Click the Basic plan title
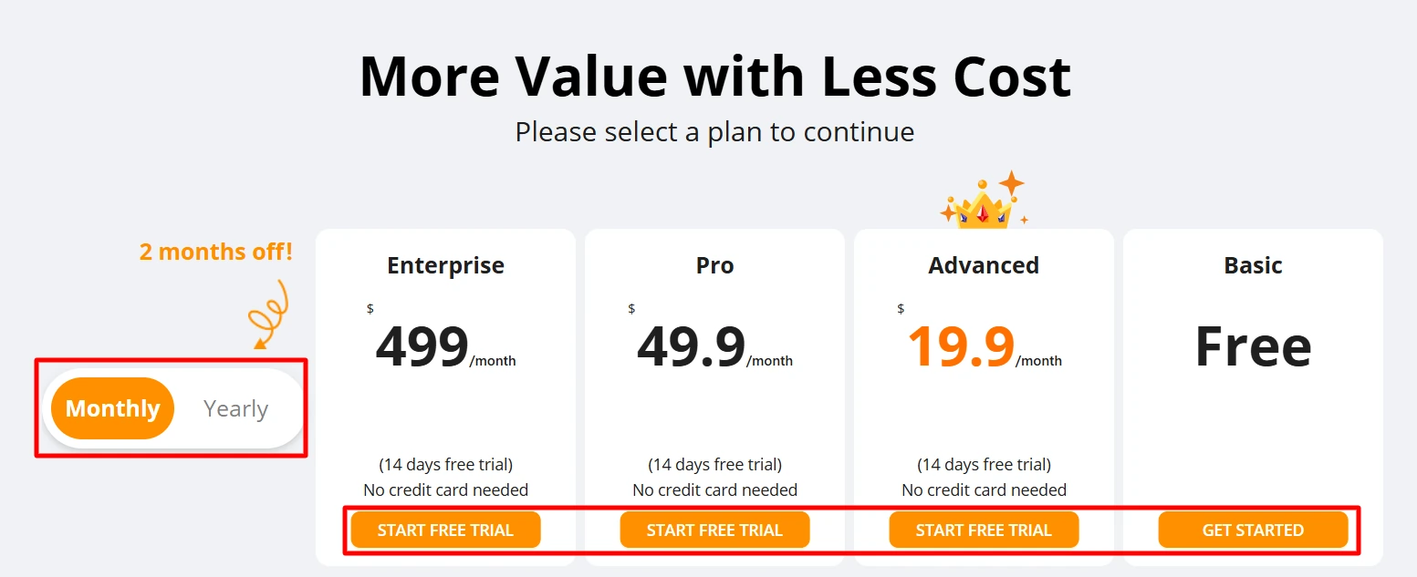The height and width of the screenshot is (577, 1417). [1253, 265]
